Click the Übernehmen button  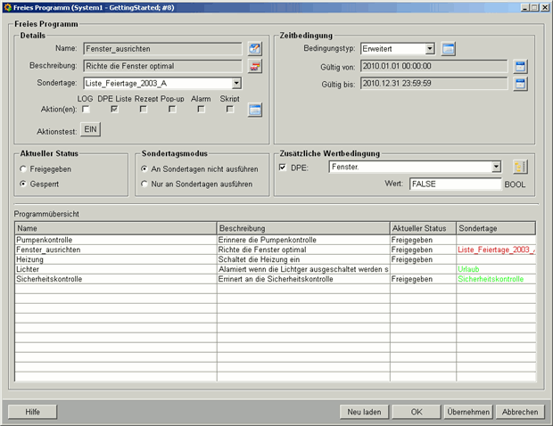(x=468, y=412)
